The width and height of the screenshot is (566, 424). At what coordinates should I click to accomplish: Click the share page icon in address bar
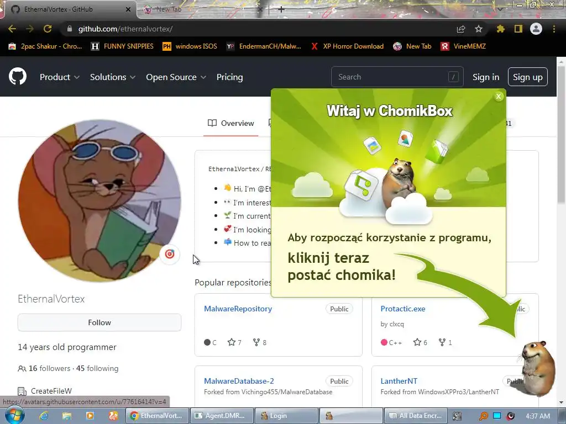pyautogui.click(x=461, y=29)
